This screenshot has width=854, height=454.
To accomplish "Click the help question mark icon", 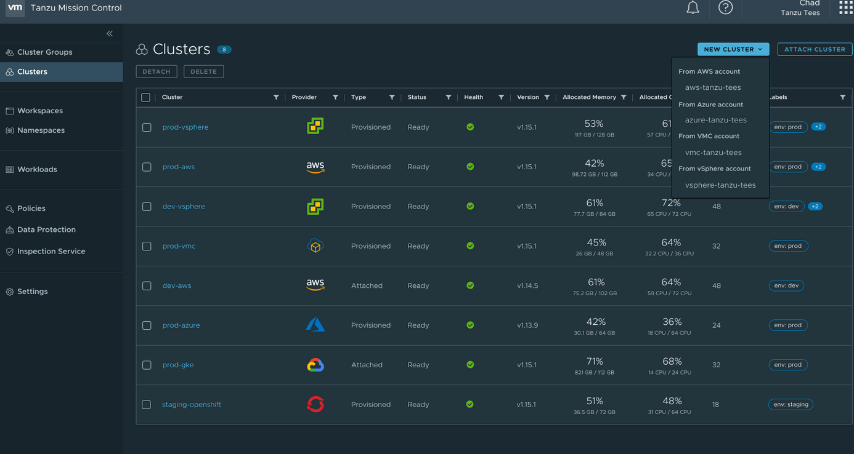I will (725, 8).
